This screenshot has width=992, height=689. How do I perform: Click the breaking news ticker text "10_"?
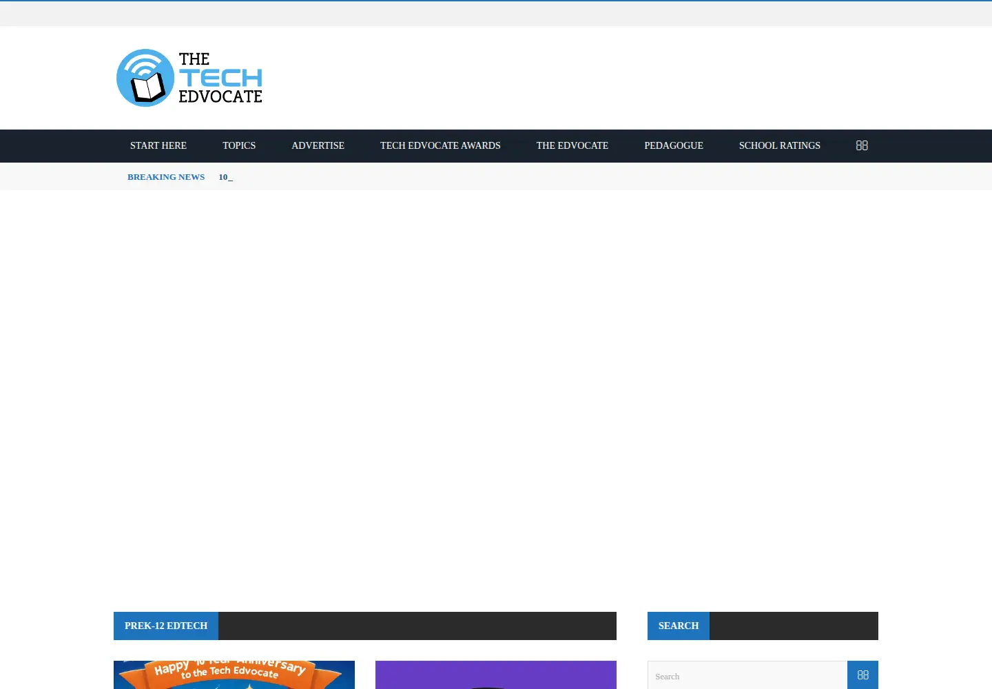[225, 177]
